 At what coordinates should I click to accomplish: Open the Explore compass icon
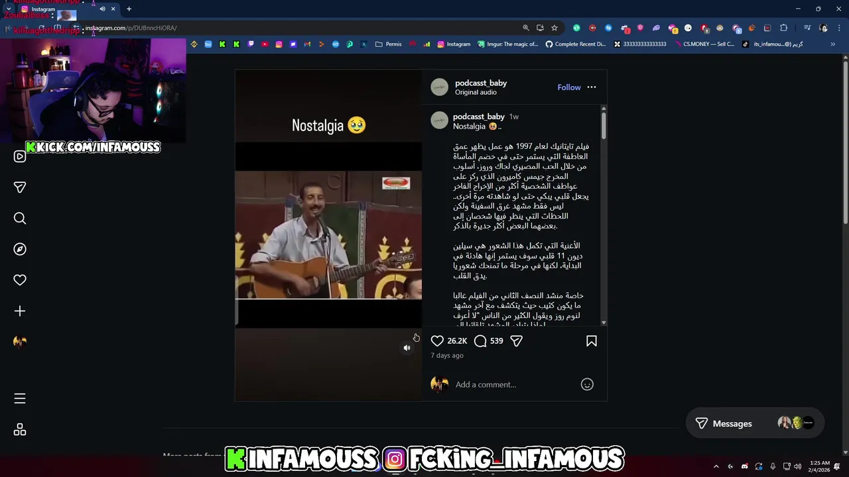(20, 249)
